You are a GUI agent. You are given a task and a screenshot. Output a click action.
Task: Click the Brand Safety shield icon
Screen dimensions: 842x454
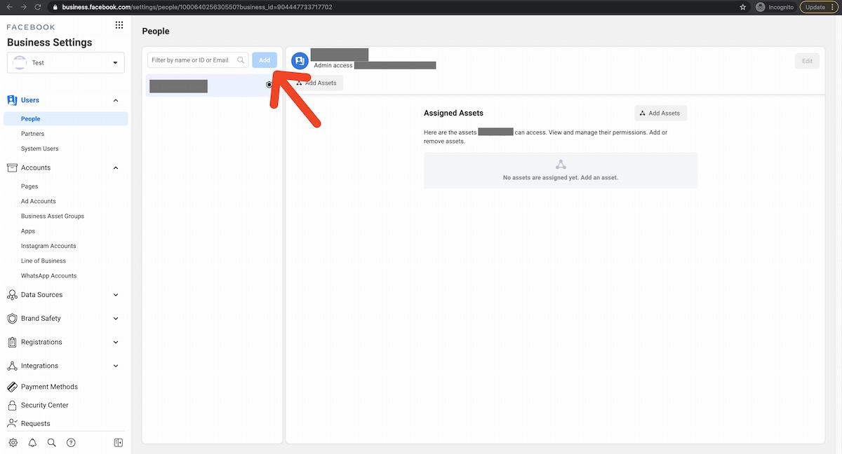[12, 319]
